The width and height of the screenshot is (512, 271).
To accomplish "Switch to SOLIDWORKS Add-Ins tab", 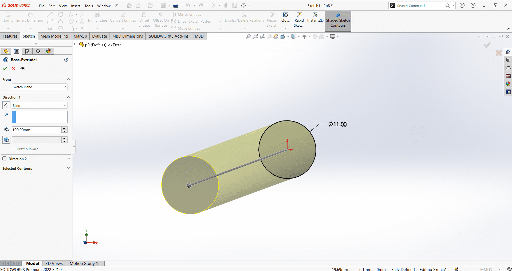I will click(169, 36).
